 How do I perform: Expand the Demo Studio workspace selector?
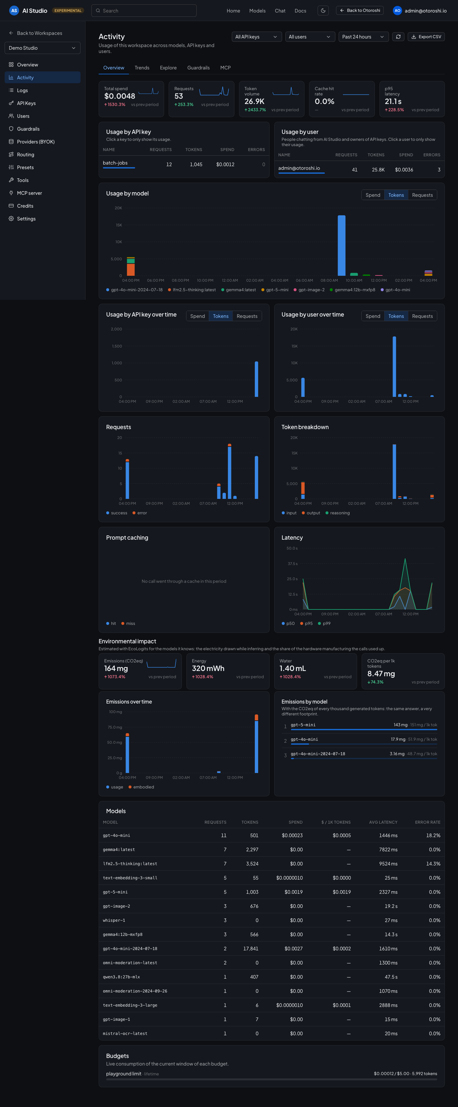click(x=42, y=48)
